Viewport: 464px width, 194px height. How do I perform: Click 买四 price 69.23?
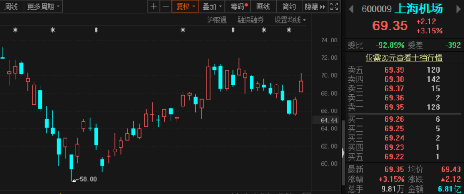click(x=394, y=147)
